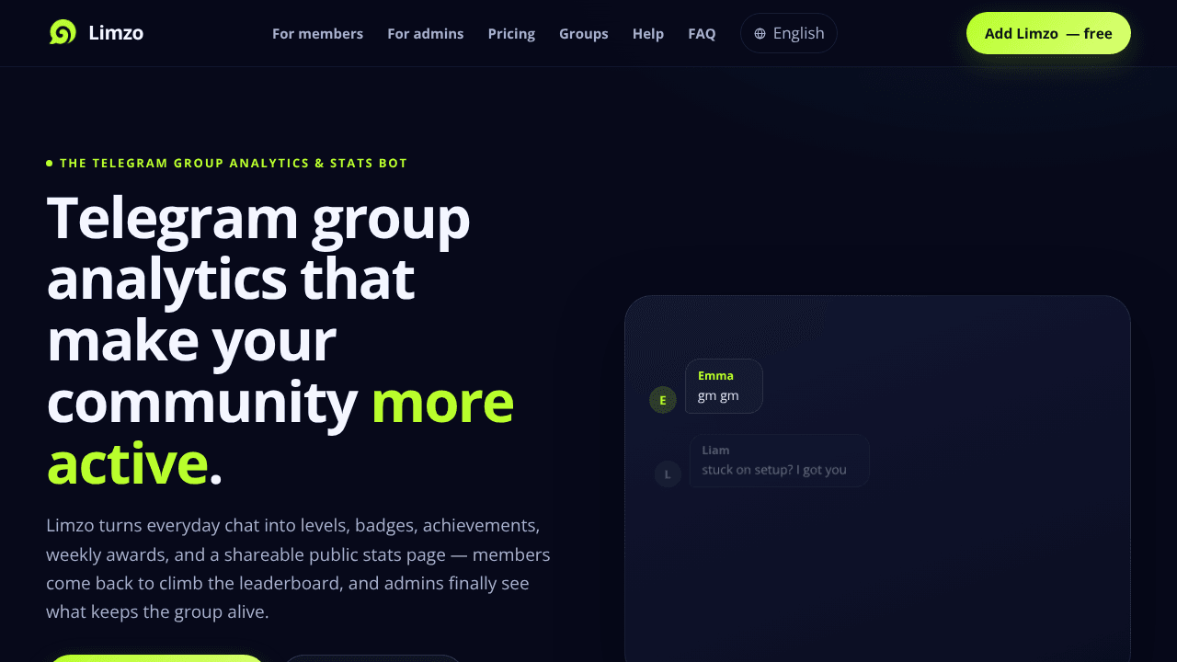Open the Groups menu item
Viewport: 1177px width, 662px height.
(x=584, y=33)
